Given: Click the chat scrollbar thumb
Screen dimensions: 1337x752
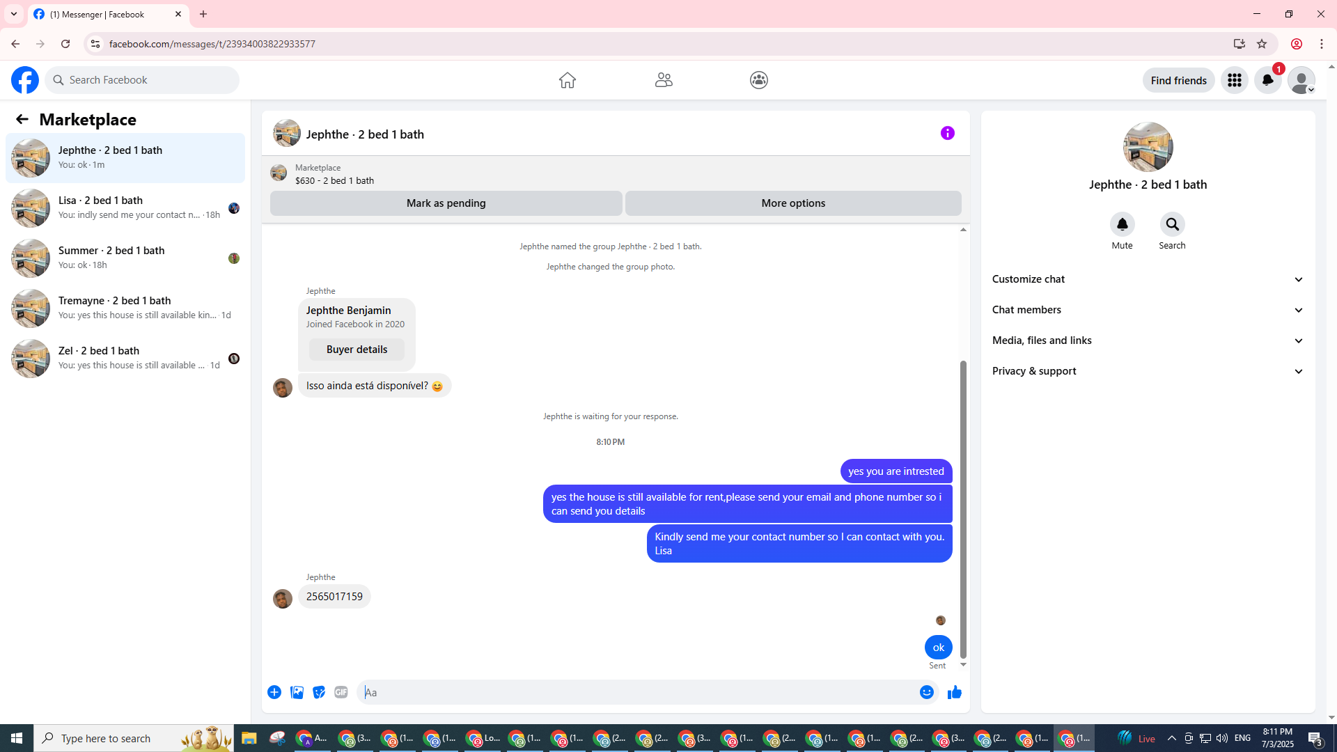Looking at the screenshot, I should [x=963, y=508].
